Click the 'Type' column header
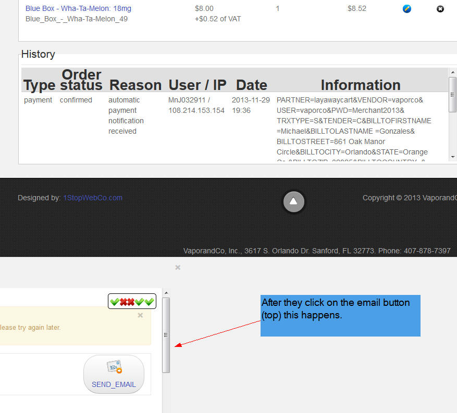Viewport: 457px width, 413px height. (x=40, y=85)
